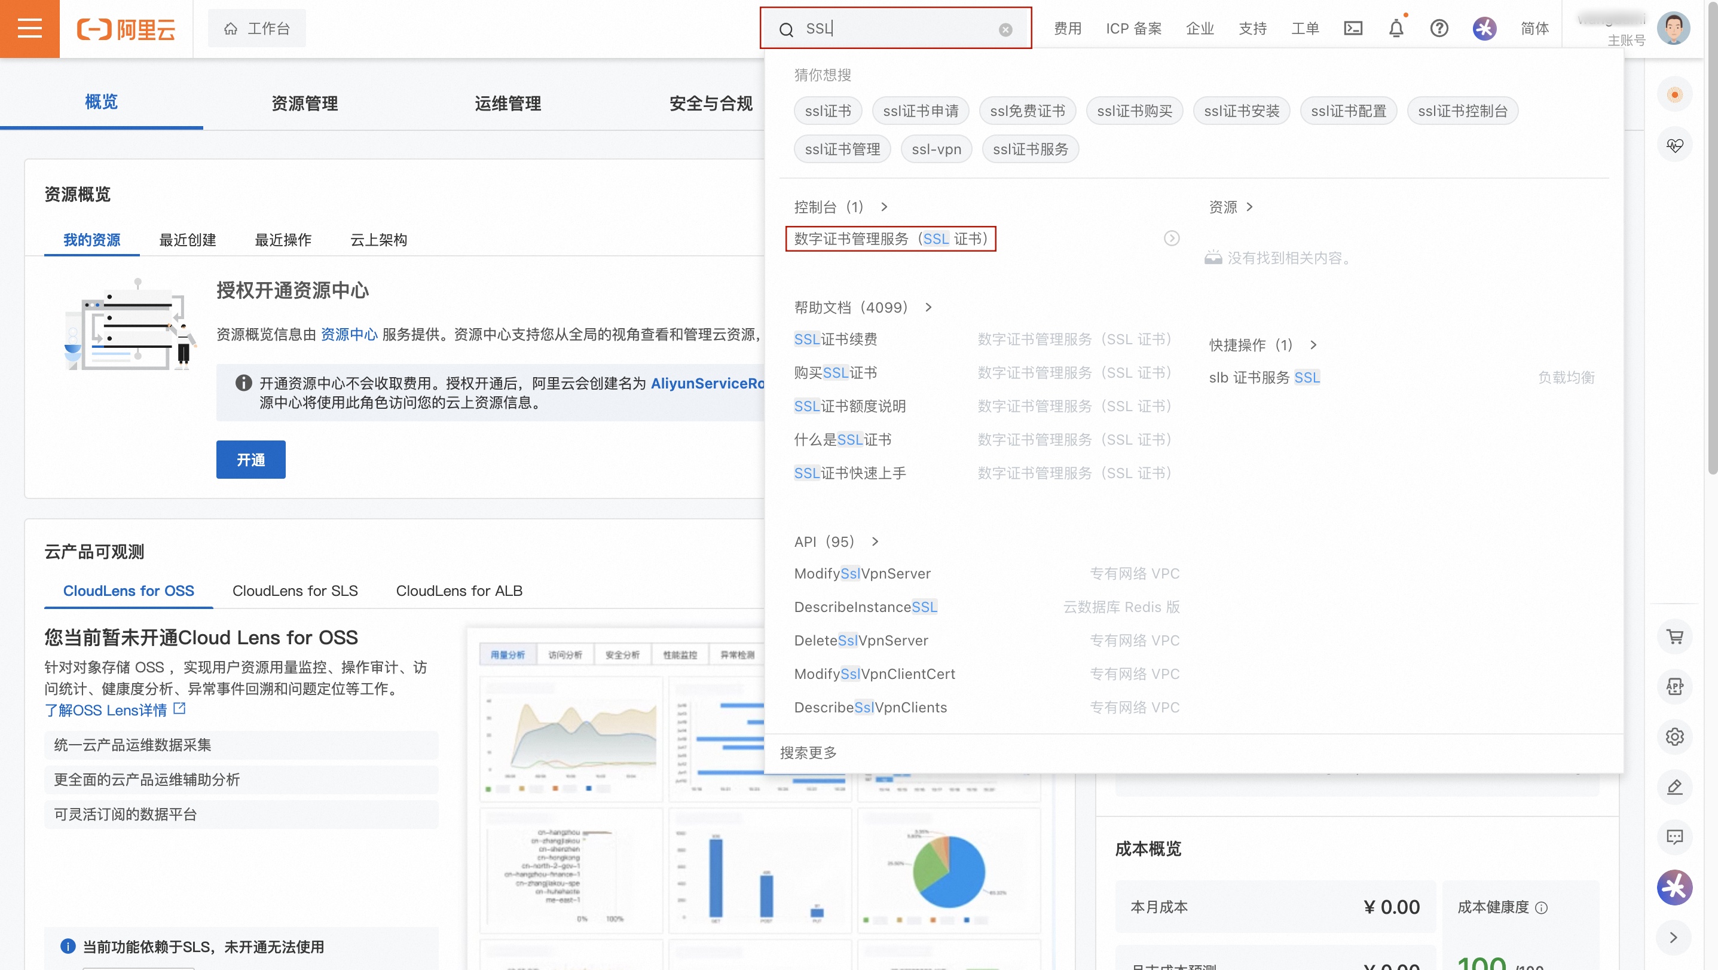
Task: Select the 云上架构 resource tab
Action: 379,240
